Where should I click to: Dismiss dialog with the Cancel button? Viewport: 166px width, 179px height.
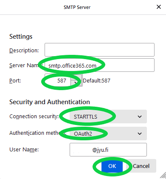click(x=141, y=166)
